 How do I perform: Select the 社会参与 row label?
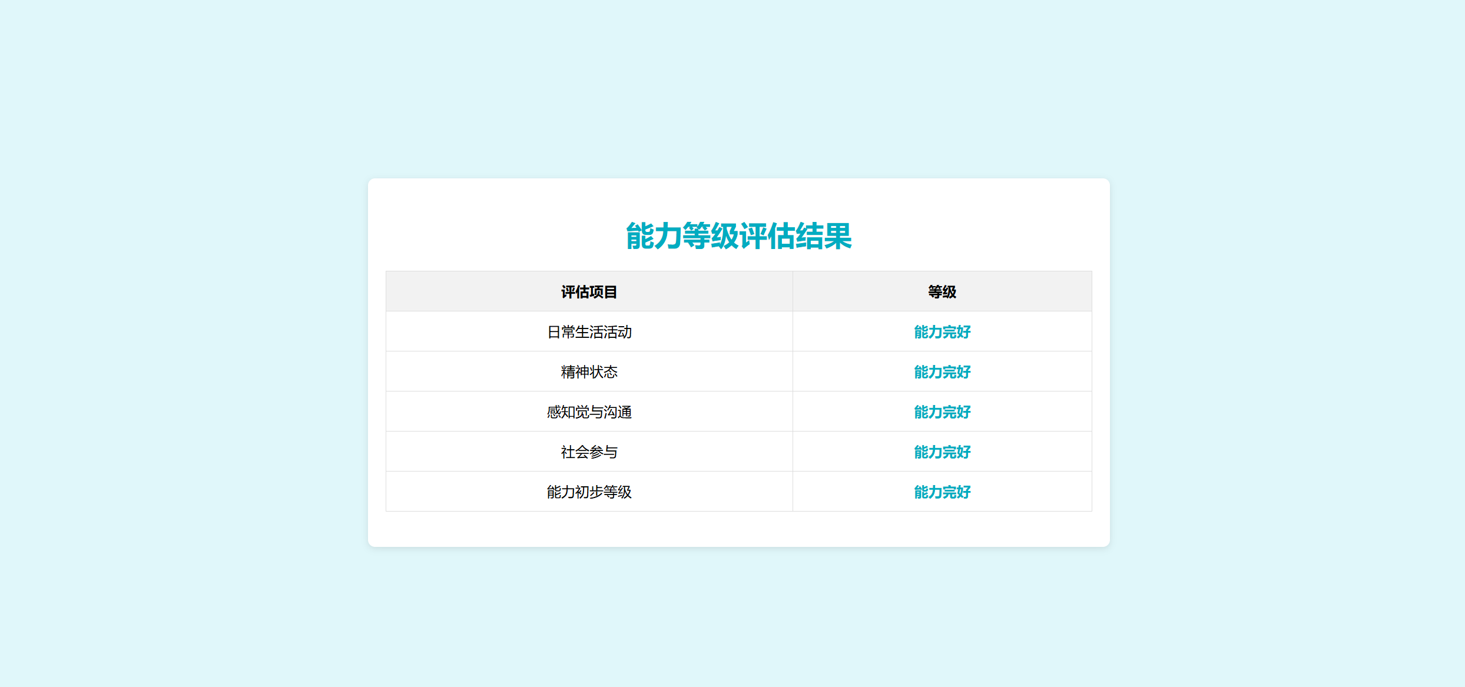[x=589, y=452]
